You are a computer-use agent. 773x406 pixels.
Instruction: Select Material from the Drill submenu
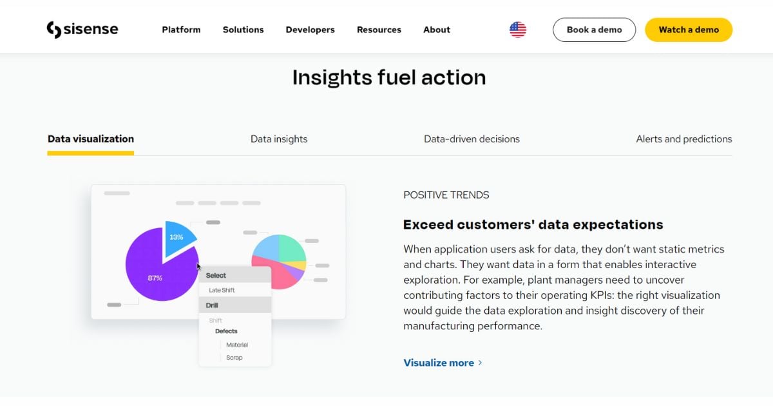click(237, 344)
